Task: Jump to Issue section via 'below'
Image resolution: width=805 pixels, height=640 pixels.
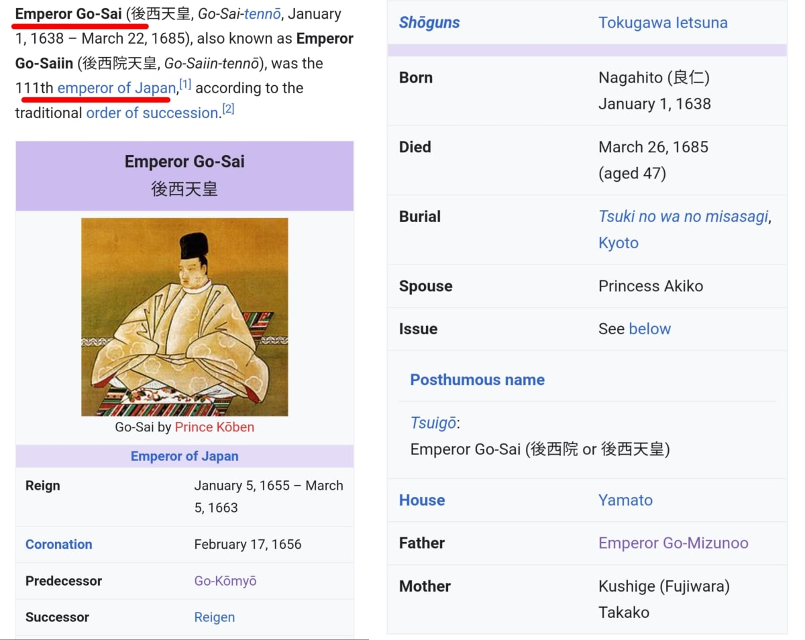Action: [x=650, y=329]
